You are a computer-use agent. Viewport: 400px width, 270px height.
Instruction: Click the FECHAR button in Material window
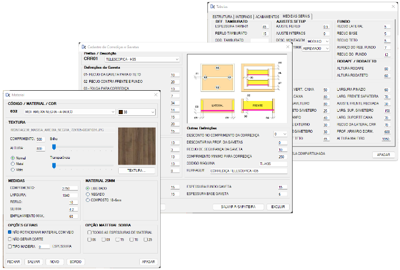14,262
